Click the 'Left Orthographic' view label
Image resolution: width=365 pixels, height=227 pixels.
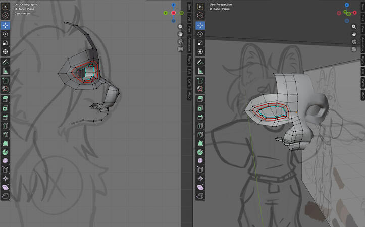tap(26, 4)
